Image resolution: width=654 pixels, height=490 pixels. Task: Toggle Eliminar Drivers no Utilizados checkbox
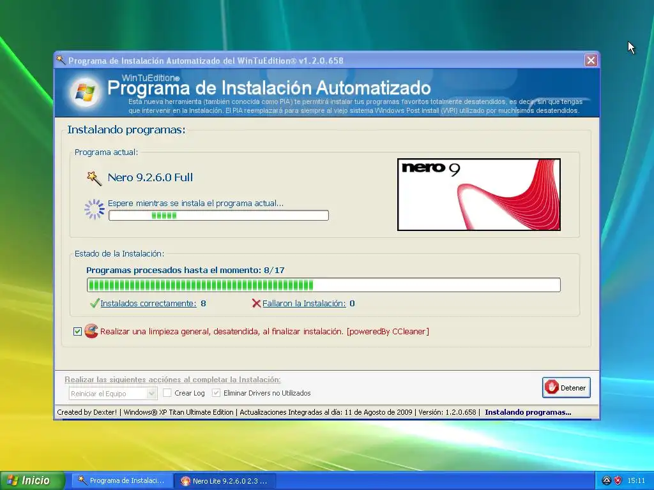tap(216, 392)
